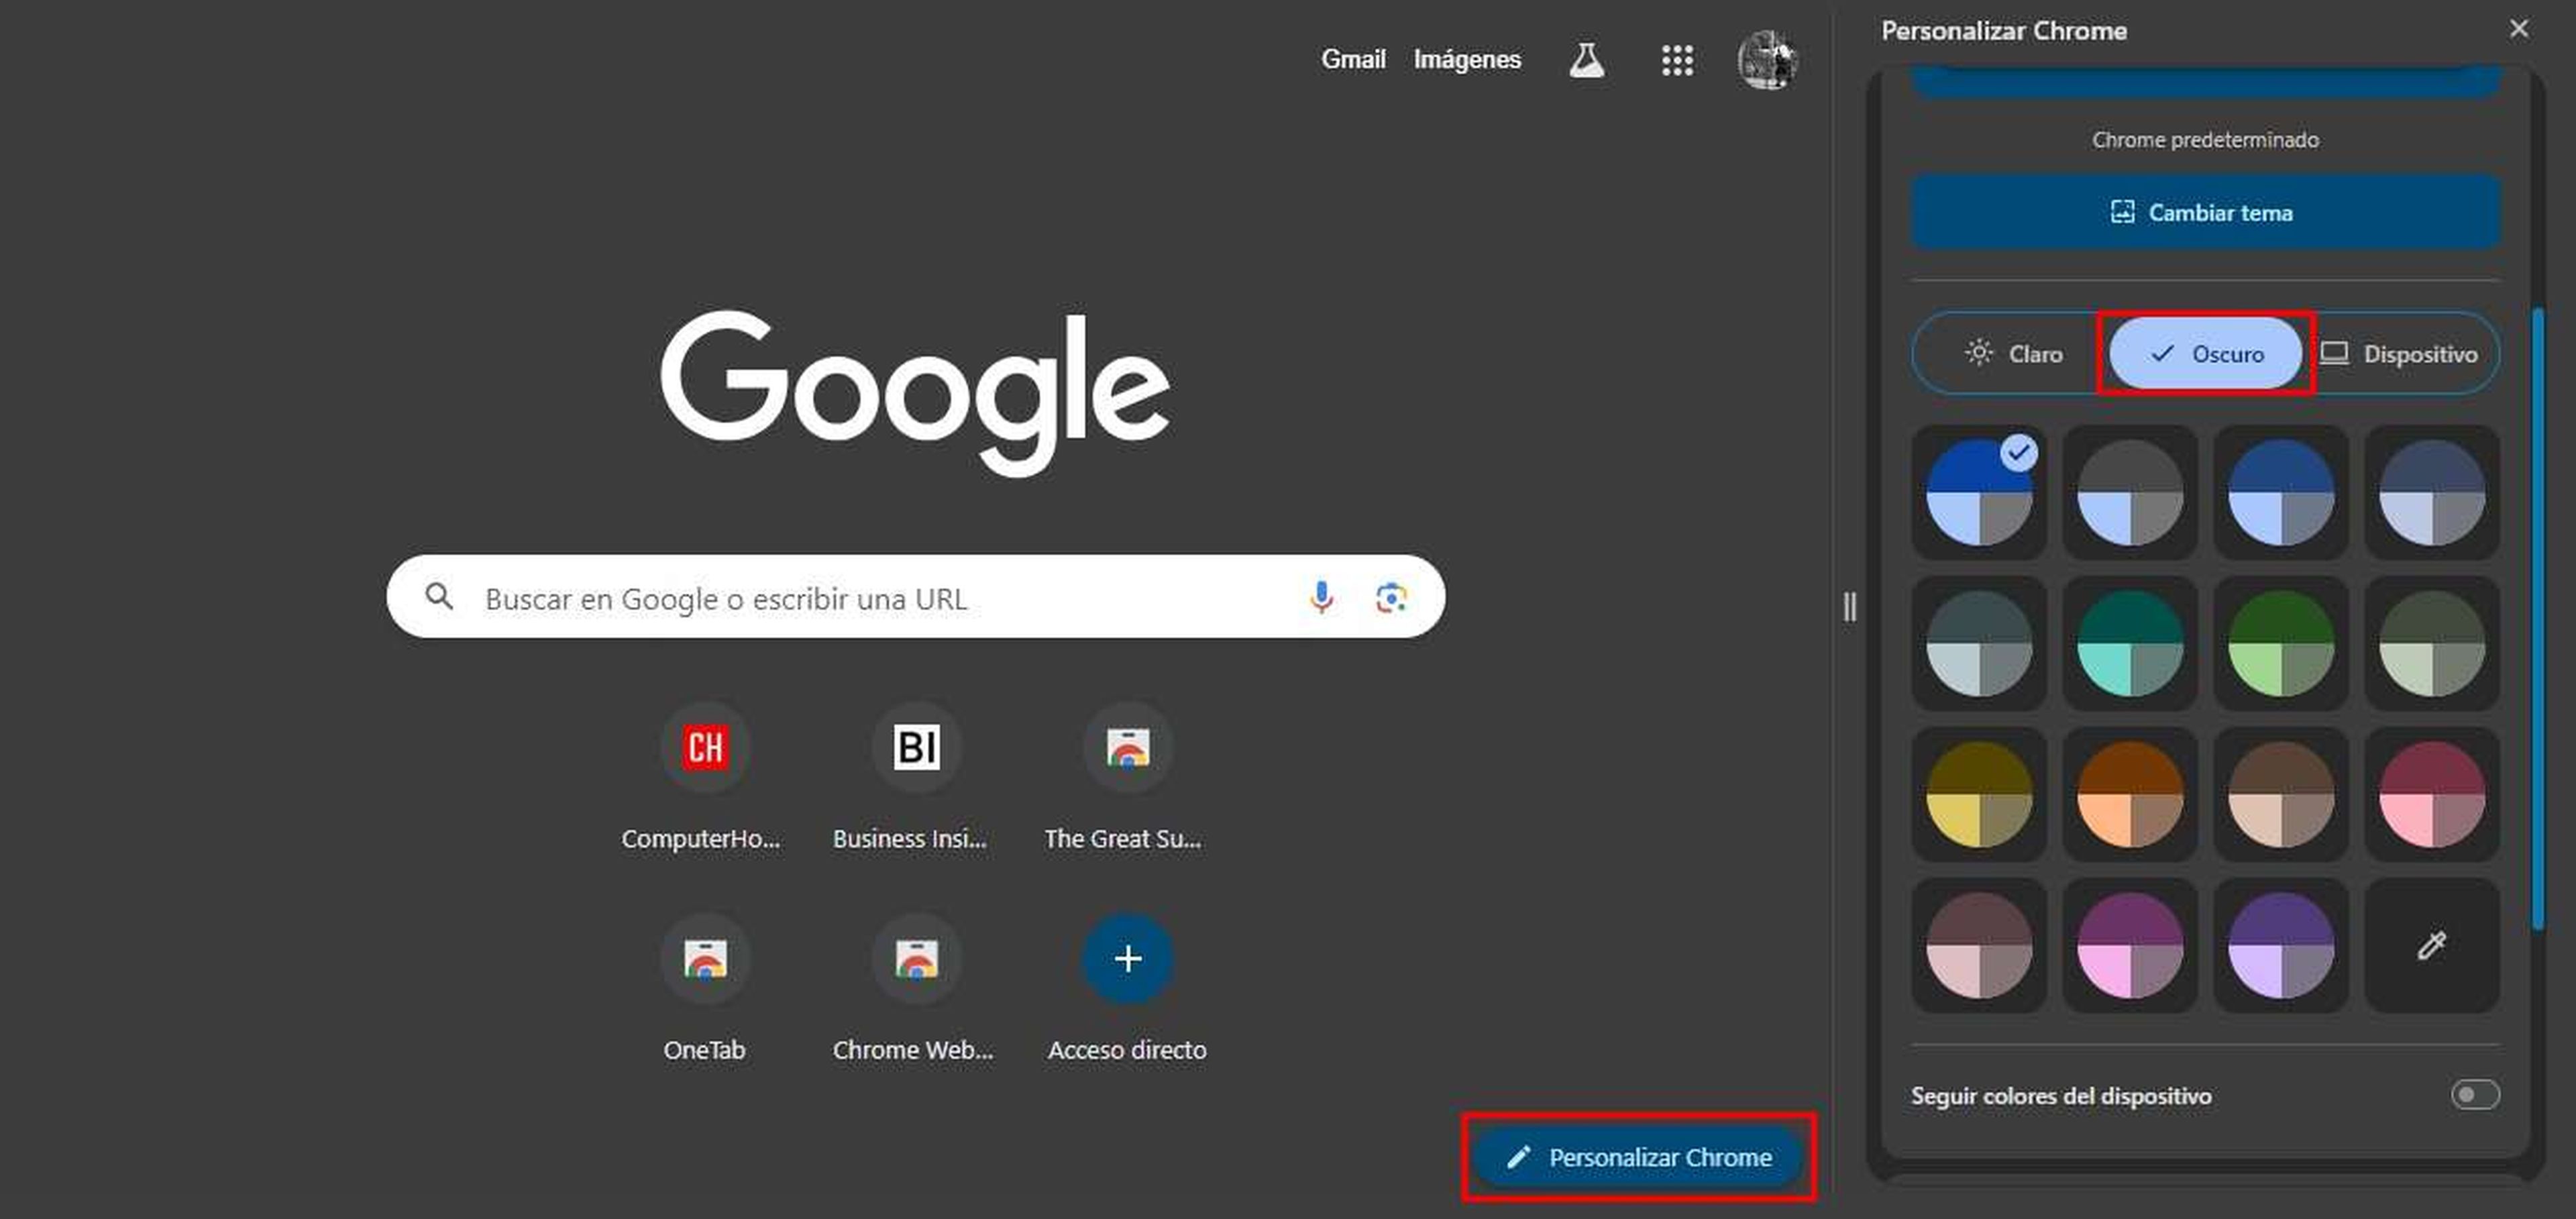This screenshot has width=2576, height=1219.
Task: Choose the dusty mauve color swatch
Action: pyautogui.click(x=1979, y=945)
